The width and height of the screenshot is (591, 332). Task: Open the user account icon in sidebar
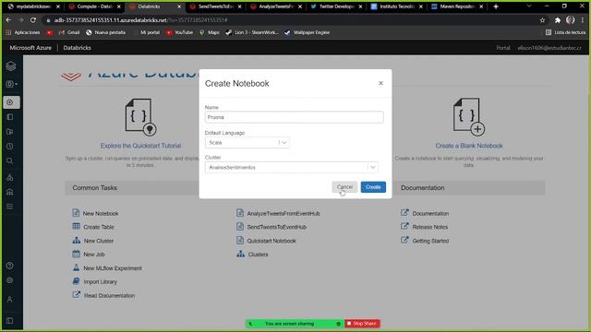point(10,300)
